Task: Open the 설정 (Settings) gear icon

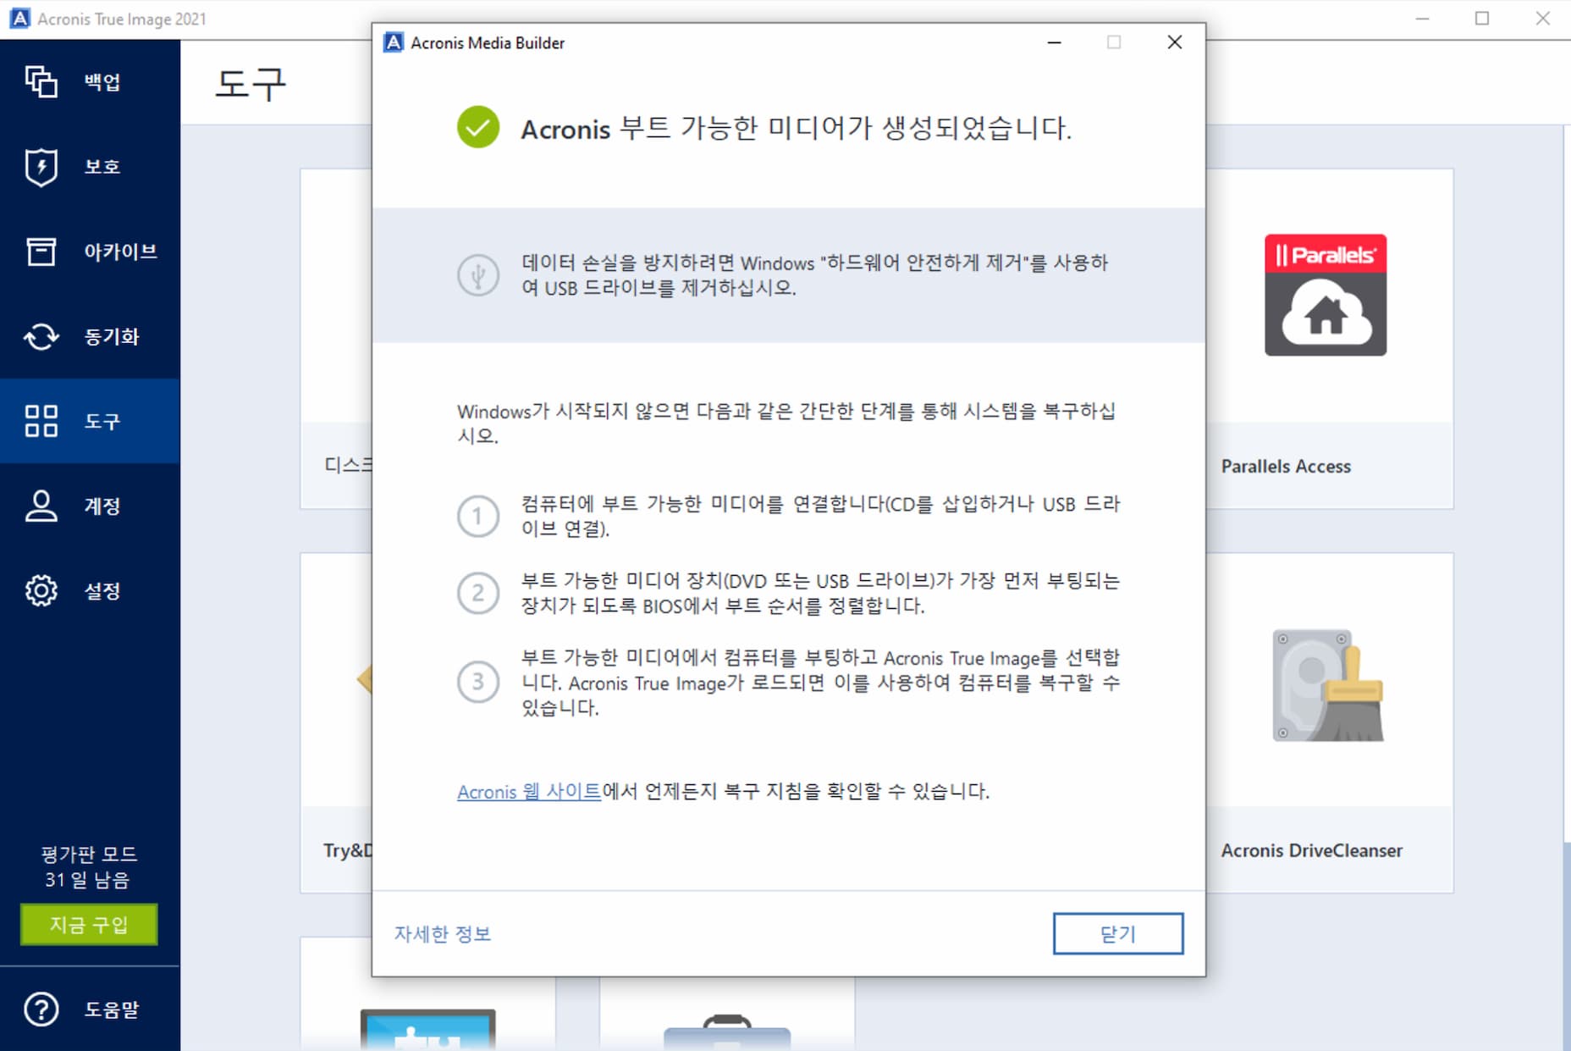Action: [41, 590]
